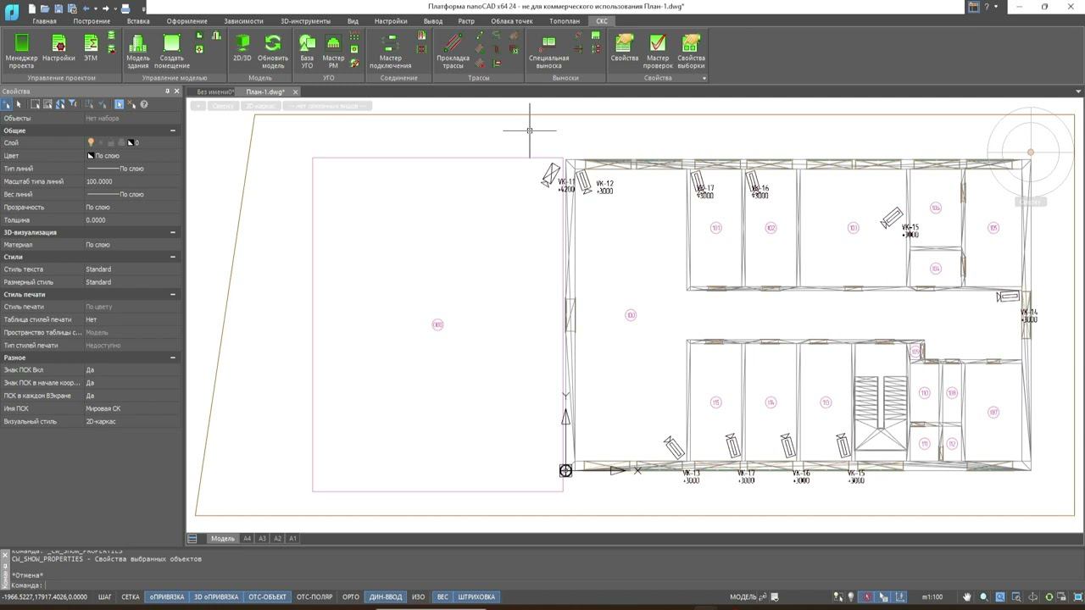Image resolution: width=1085 pixels, height=610 pixels.
Task: Launch Мастер подключения
Action: pyautogui.click(x=390, y=51)
